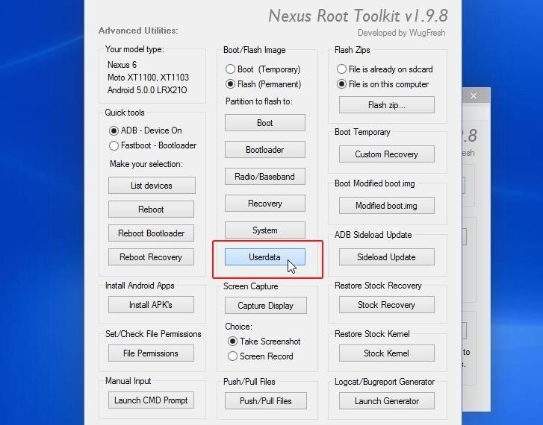Click the Flash zip... button
The height and width of the screenshot is (425, 543).
click(x=386, y=105)
